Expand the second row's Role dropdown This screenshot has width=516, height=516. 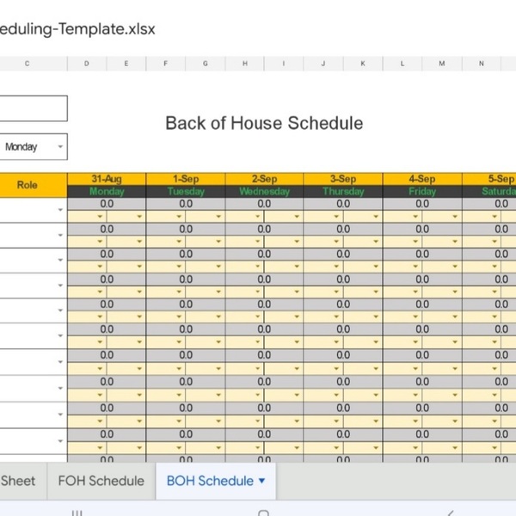pos(60,235)
